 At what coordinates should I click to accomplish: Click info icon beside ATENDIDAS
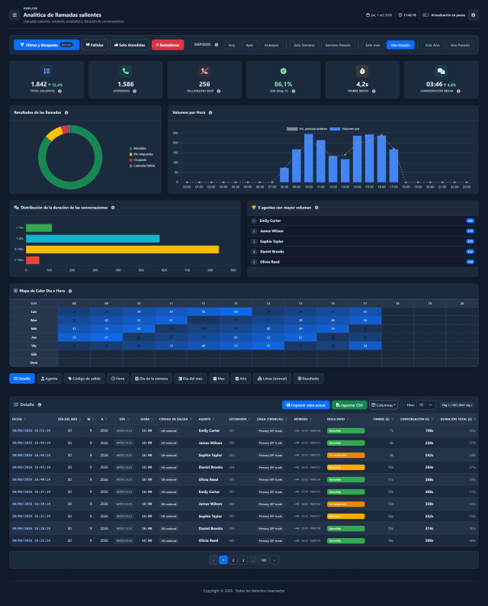[x=135, y=92]
